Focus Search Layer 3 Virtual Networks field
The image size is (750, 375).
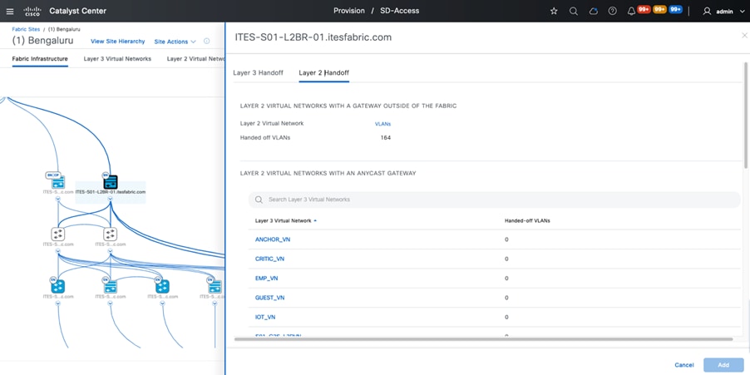coord(494,200)
